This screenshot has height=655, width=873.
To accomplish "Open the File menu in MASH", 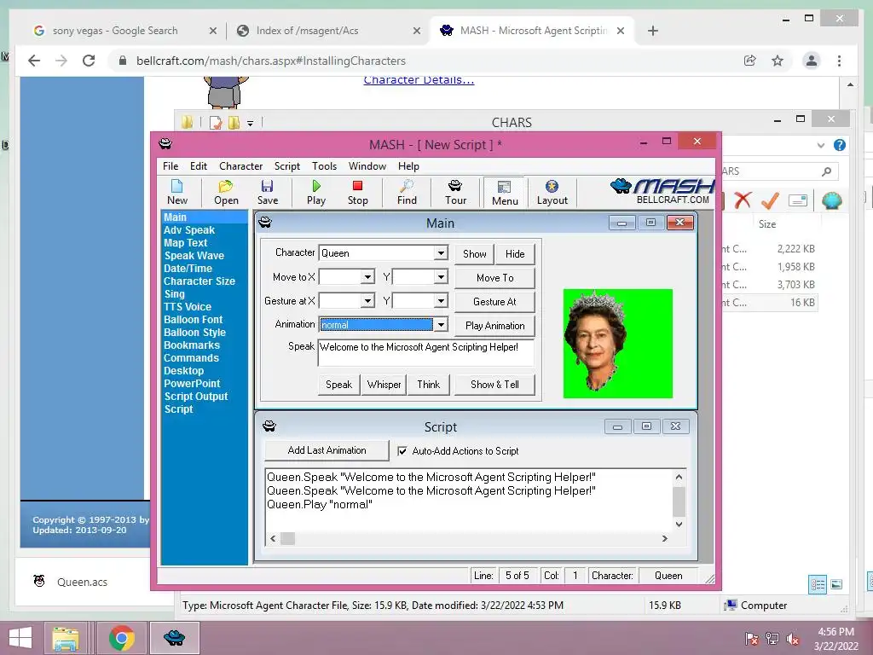I will coord(171,166).
